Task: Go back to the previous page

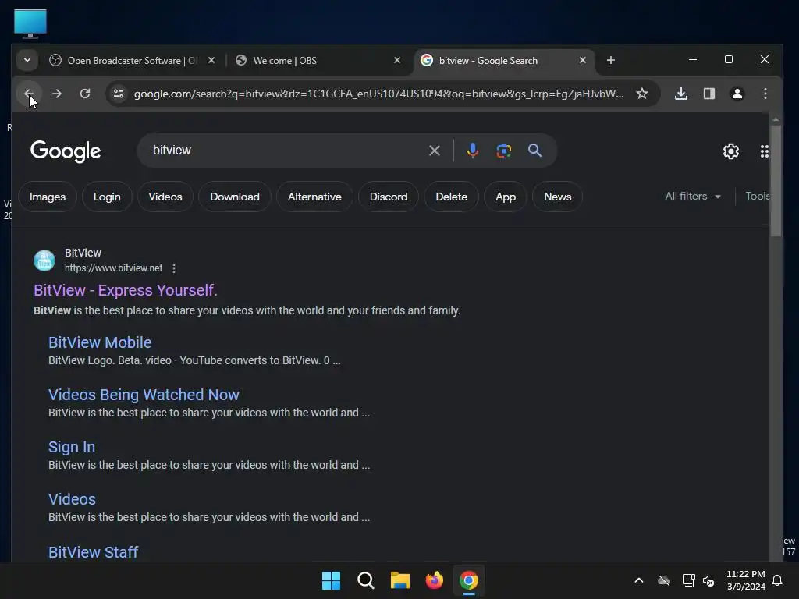Action: tap(29, 94)
